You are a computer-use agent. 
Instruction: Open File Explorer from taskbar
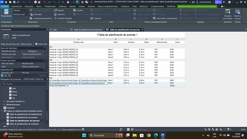point(135,135)
